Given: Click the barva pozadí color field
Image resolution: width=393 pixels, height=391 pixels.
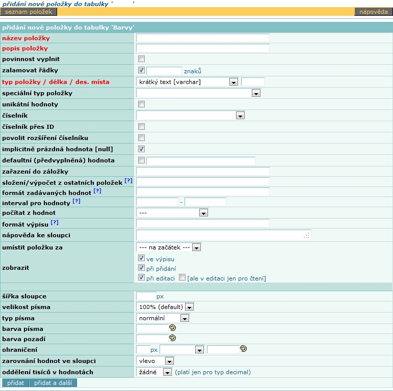Looking at the screenshot, I should point(152,338).
